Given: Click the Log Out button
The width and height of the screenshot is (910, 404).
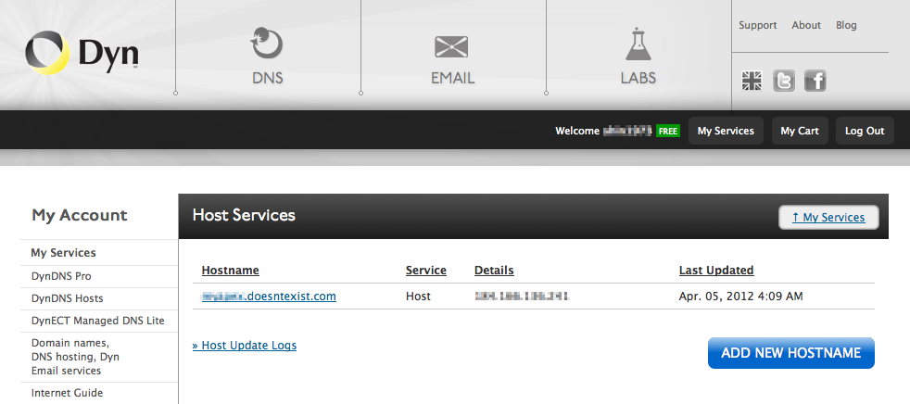Looking at the screenshot, I should tap(865, 131).
